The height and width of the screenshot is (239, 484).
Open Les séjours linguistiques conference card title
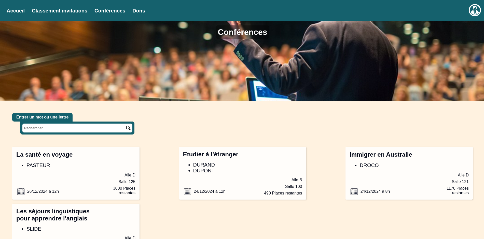[x=53, y=215]
